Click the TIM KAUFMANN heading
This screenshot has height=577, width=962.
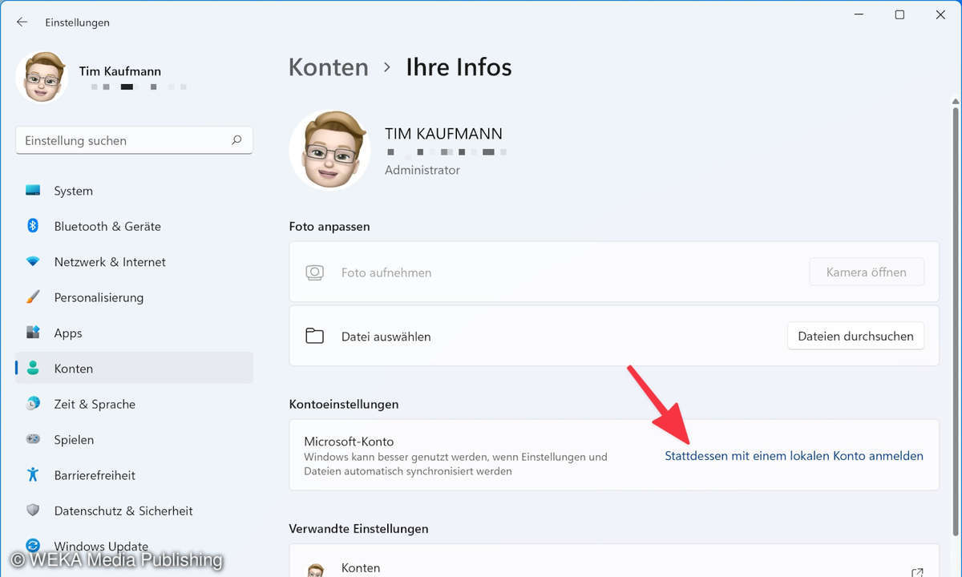[444, 133]
